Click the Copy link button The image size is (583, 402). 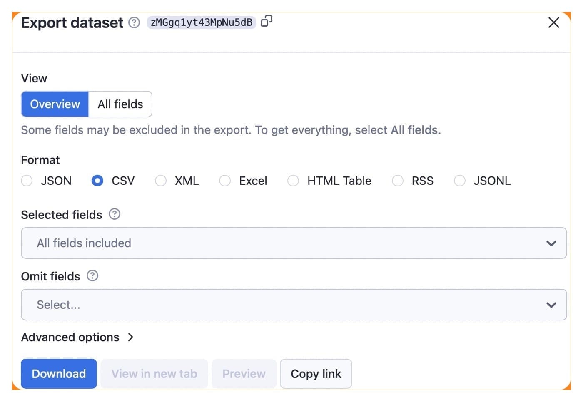[316, 373]
